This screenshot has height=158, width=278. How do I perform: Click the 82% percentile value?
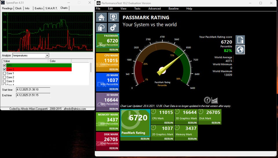coord(228,51)
